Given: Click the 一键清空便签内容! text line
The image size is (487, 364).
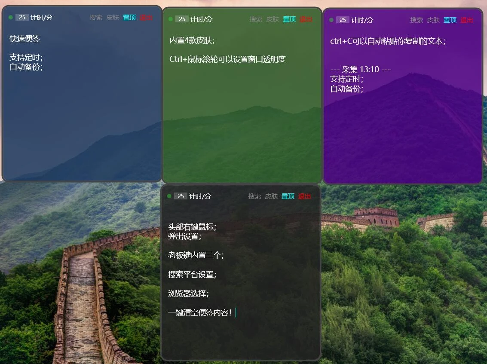Looking at the screenshot, I should click(200, 313).
